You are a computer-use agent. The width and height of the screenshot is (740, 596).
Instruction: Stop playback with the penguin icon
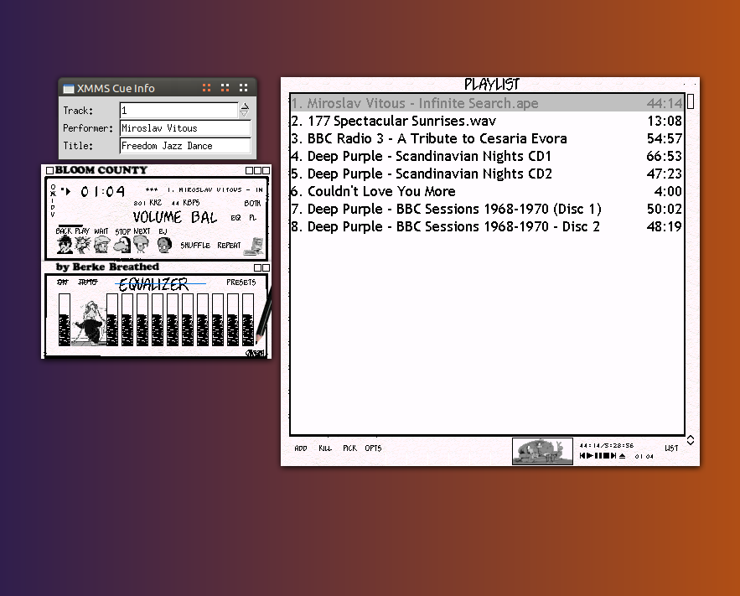tap(122, 244)
